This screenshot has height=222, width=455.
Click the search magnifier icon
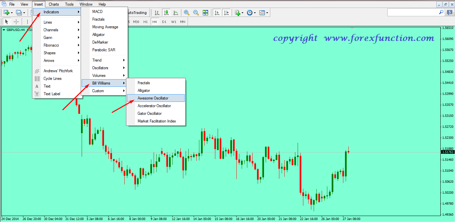coord(441,12)
